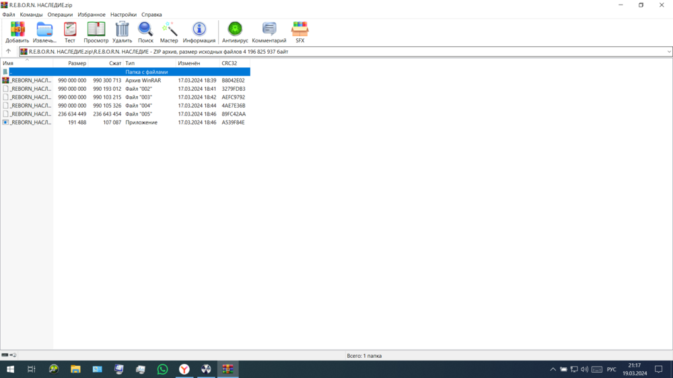Open WhatsApp from the taskbar
The image size is (673, 378).
point(162,369)
